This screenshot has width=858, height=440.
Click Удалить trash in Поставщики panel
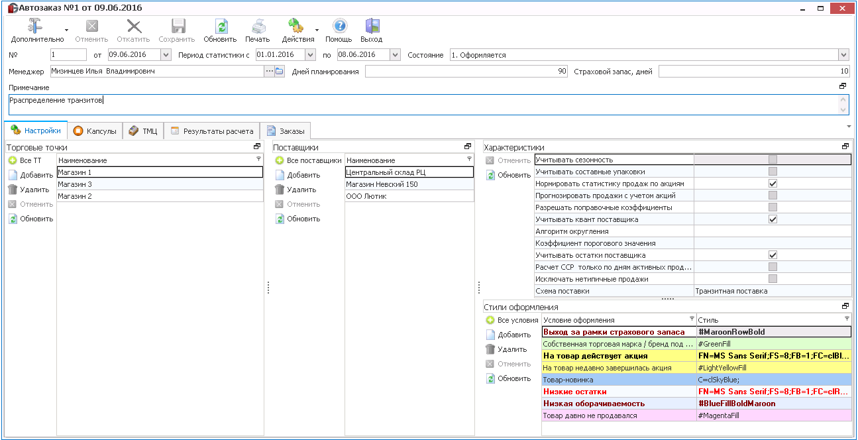[x=296, y=190]
